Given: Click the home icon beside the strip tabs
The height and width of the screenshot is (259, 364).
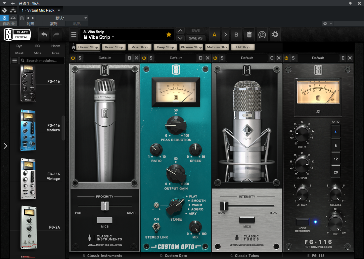Looking at the screenshot, I should (73, 47).
